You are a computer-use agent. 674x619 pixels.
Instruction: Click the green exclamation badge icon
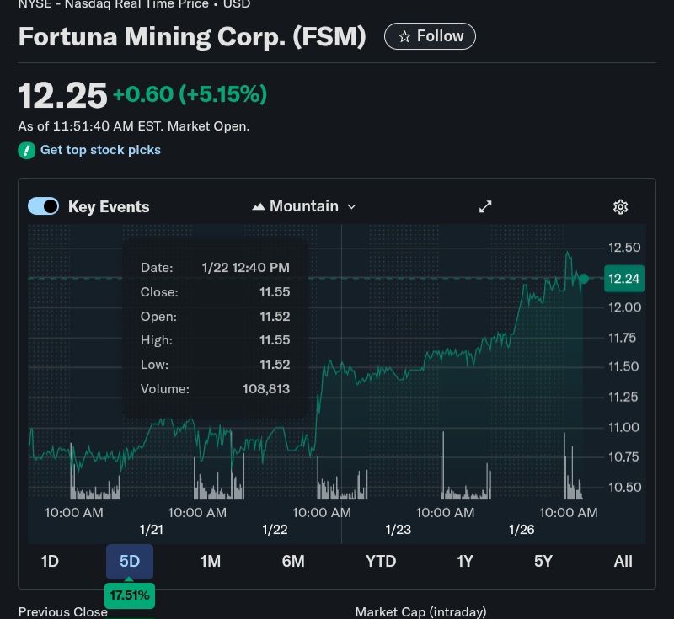[27, 151]
